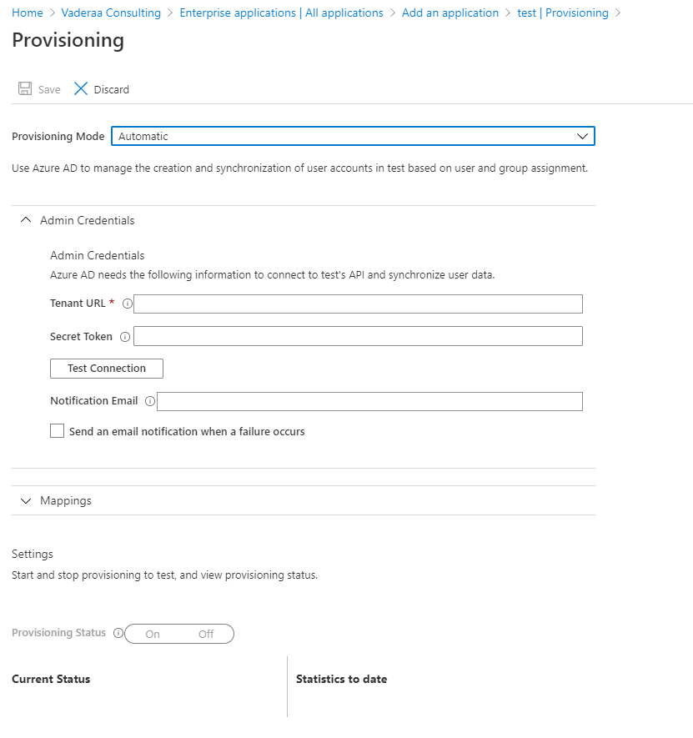Switch Provisioning Status to On
Image resolution: width=693 pixels, height=738 pixels.
pyautogui.click(x=153, y=634)
